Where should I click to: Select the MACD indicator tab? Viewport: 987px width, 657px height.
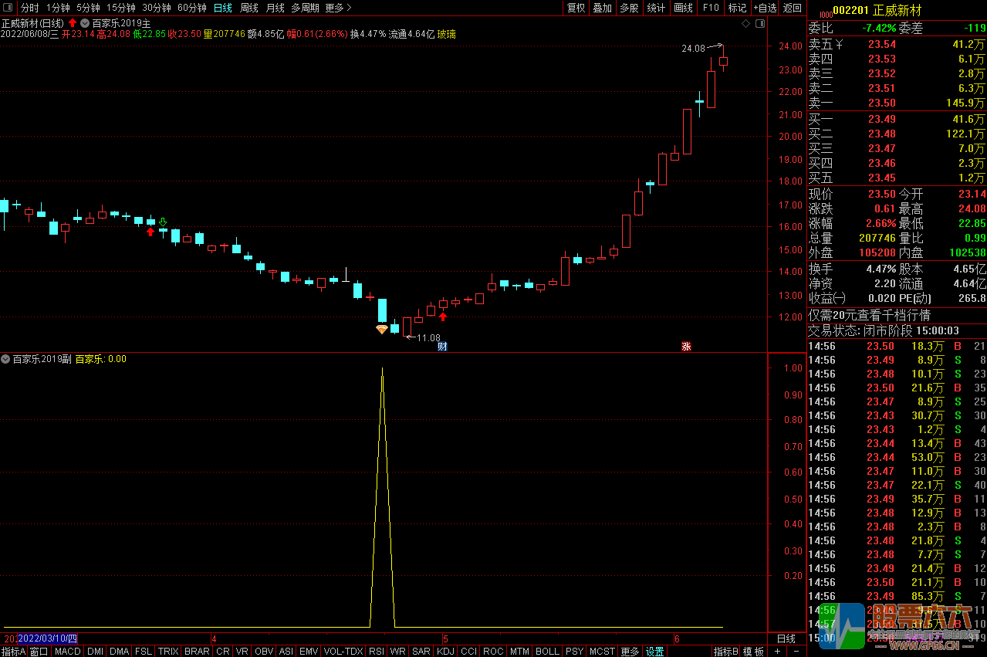click(x=67, y=652)
